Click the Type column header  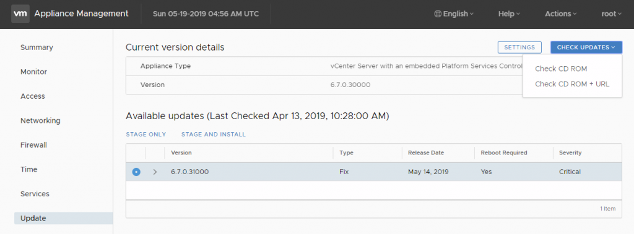coord(346,153)
